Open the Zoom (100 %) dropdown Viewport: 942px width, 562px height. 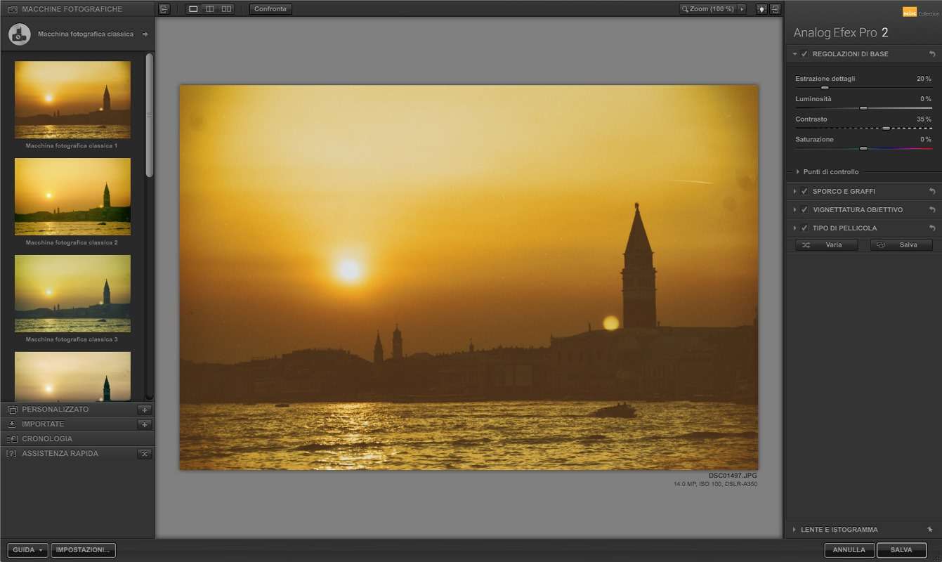742,9
